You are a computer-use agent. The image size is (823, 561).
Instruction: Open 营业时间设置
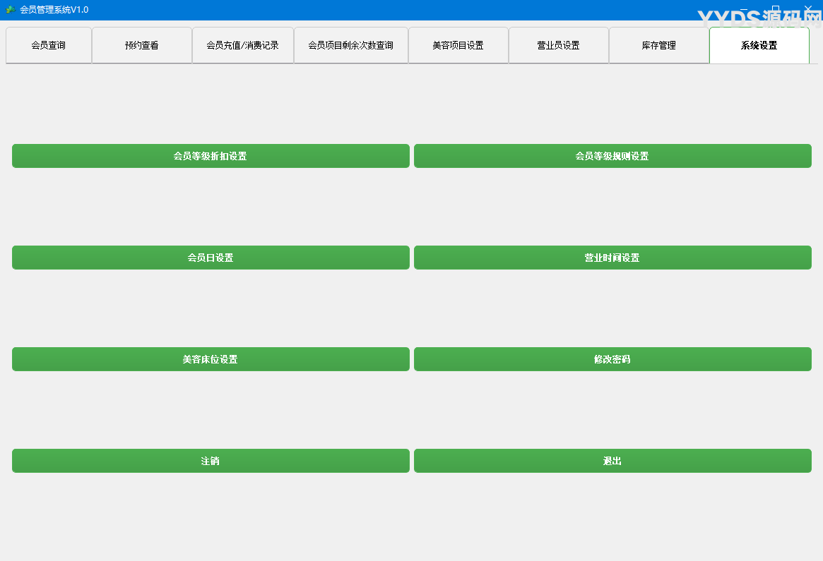tap(612, 257)
